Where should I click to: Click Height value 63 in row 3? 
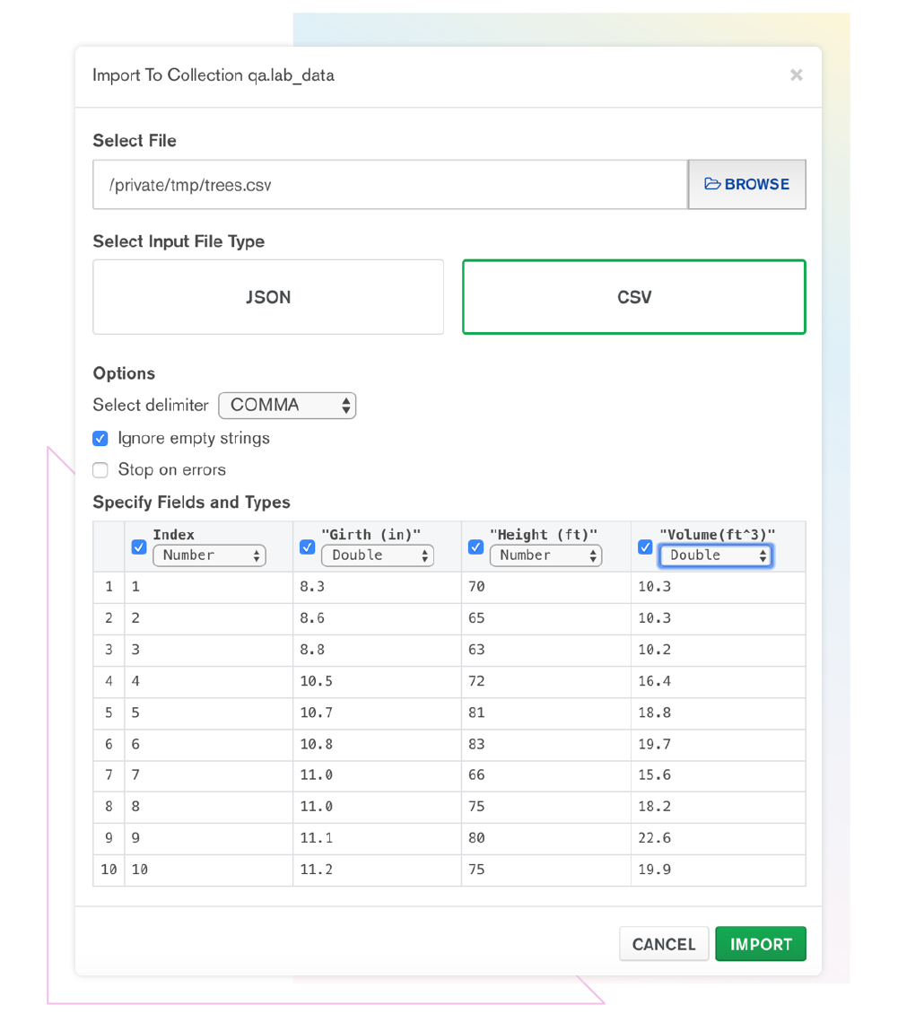coord(476,650)
